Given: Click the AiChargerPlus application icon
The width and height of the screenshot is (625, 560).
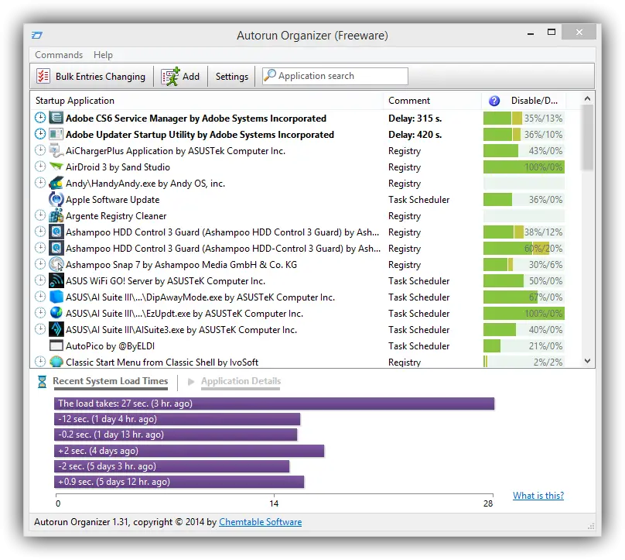Looking at the screenshot, I should click(56, 150).
